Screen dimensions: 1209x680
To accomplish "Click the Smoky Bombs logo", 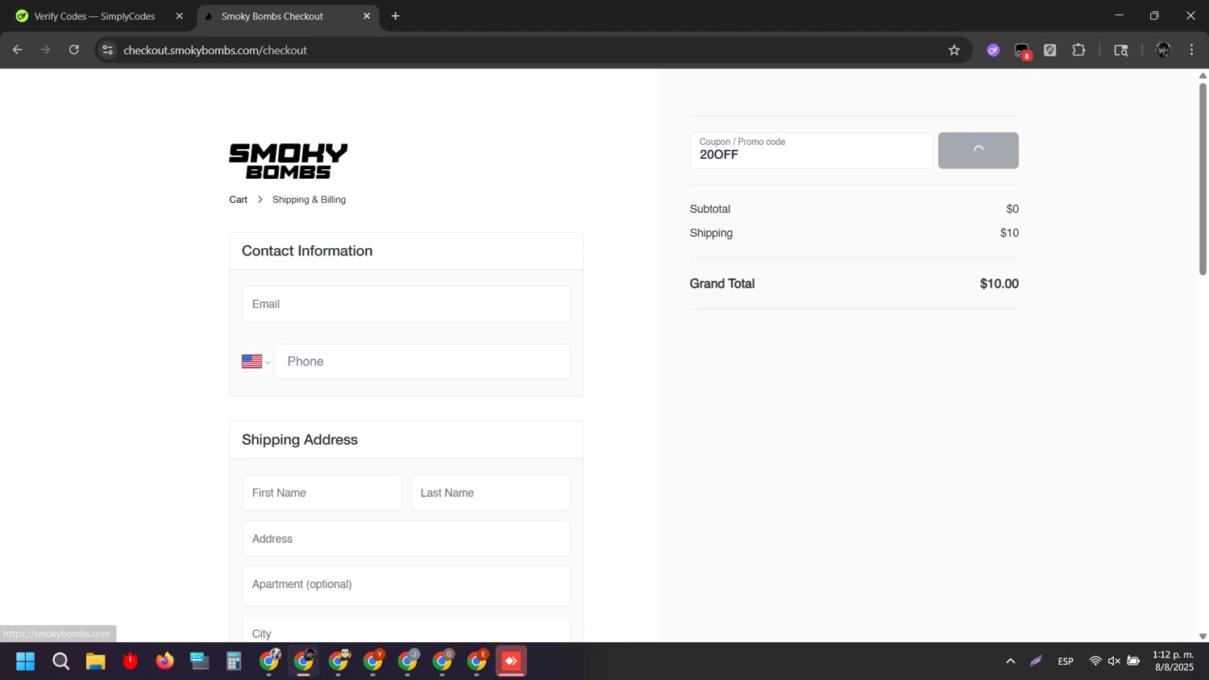I will tap(289, 161).
